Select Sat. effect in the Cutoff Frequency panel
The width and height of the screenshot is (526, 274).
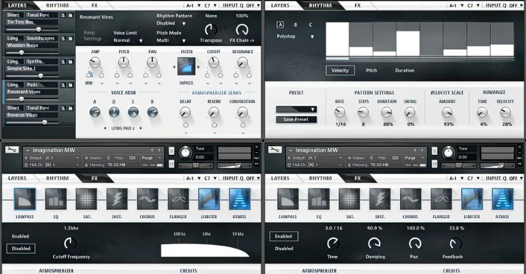pos(86,199)
